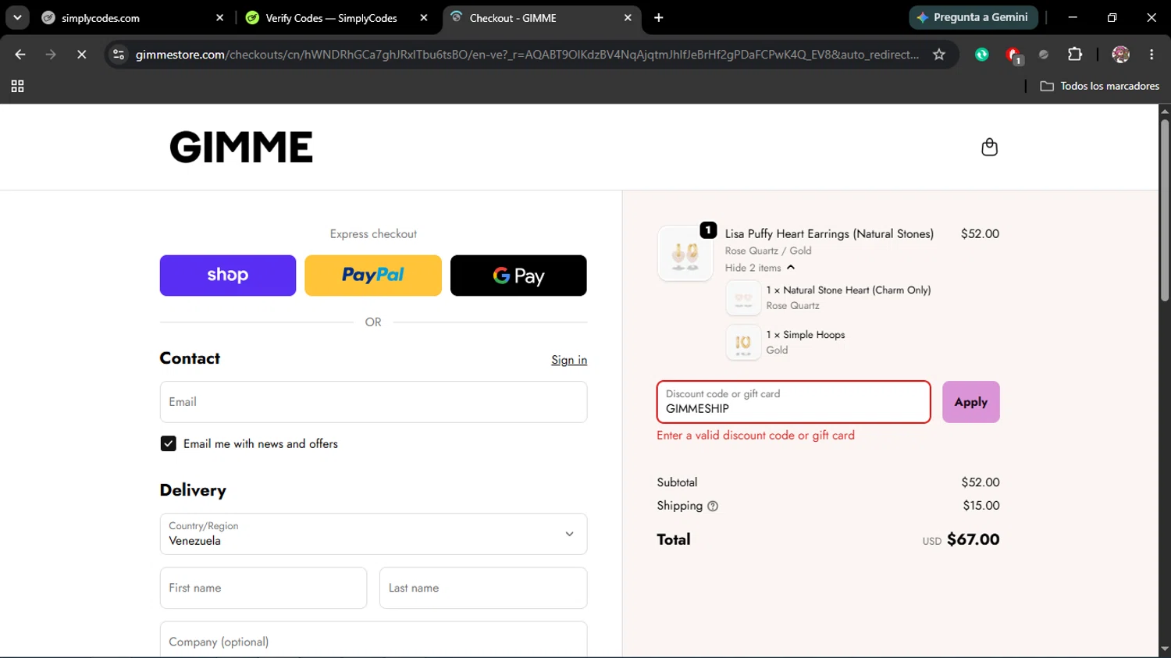1171x658 pixels.
Task: Switch to Verify Codes — SimplyCodes tab
Action: (x=336, y=18)
